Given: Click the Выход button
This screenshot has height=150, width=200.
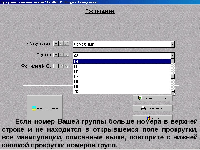Looking at the screenshot, I should [x=153, y=118].
